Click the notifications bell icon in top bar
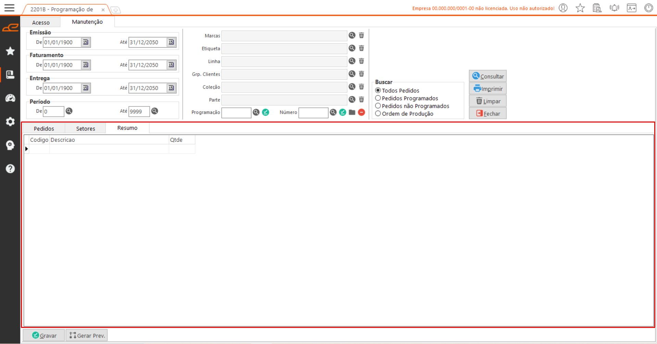The width and height of the screenshot is (657, 344). click(614, 8)
